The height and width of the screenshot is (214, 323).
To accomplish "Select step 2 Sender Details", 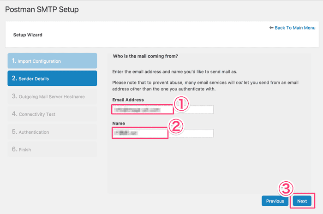I will pos(52,78).
